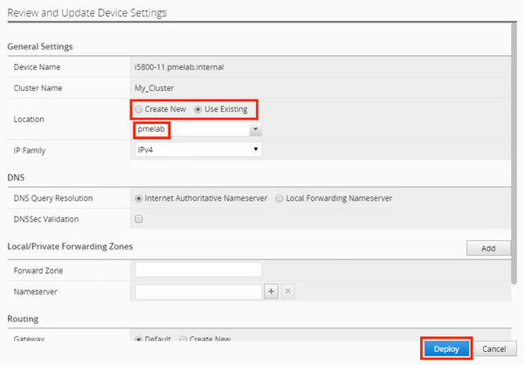Enable the DNSSec Validation checkbox
This screenshot has height=365, width=524.
tap(139, 219)
